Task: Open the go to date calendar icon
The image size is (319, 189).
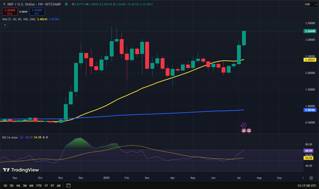Action: click(x=68, y=186)
